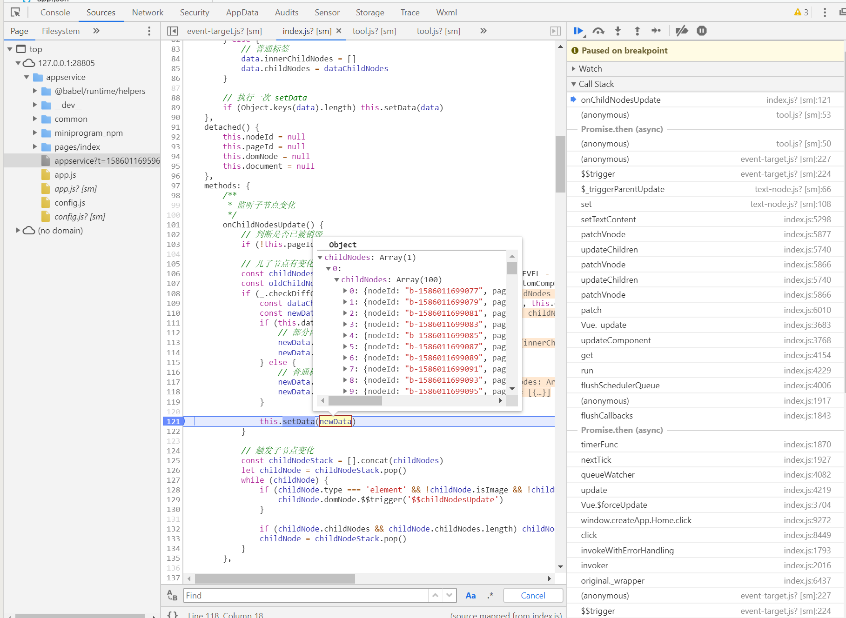Resume script execution with the play button

[578, 31]
